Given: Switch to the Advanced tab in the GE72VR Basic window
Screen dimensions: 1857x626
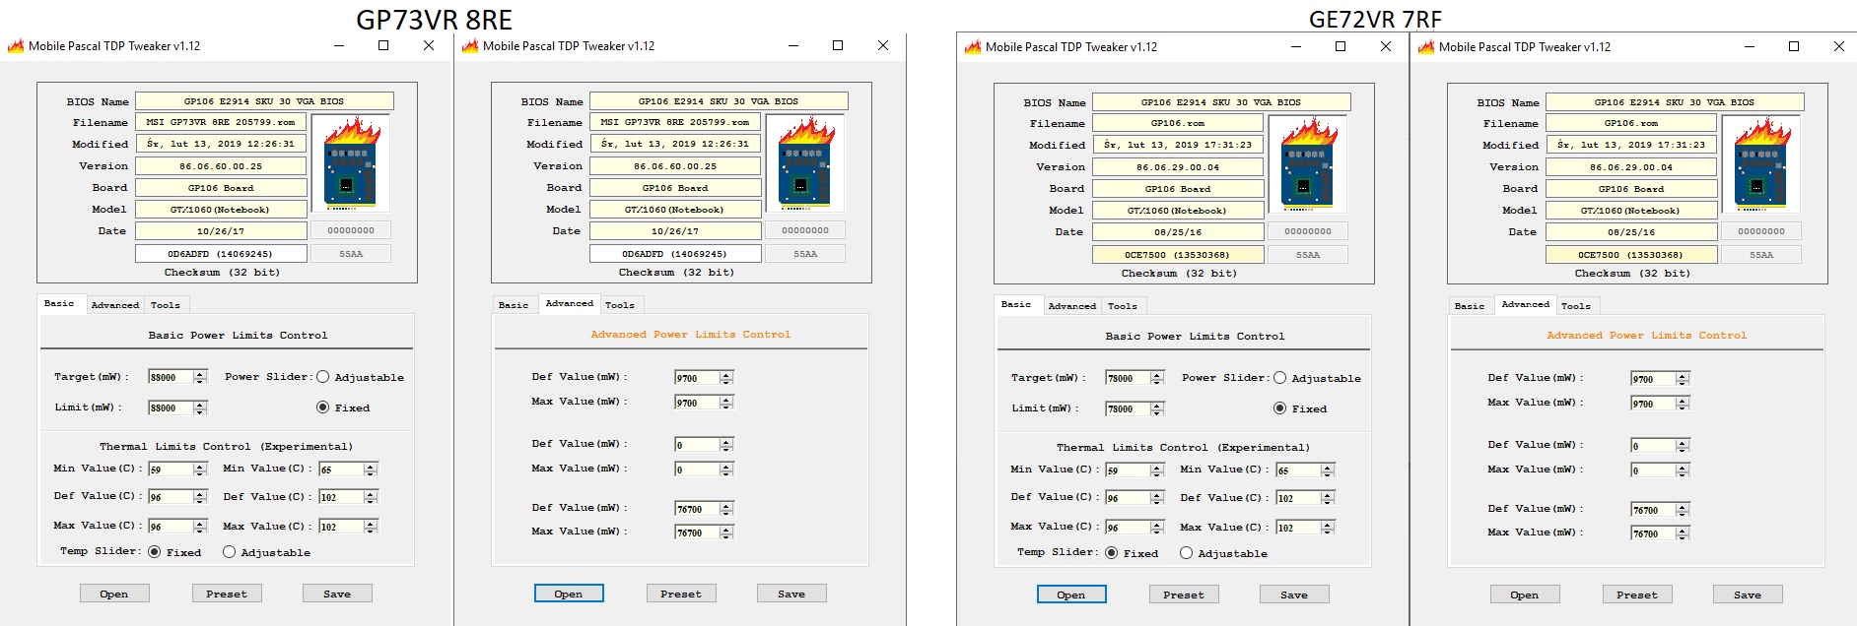Looking at the screenshot, I should click(x=1072, y=306).
